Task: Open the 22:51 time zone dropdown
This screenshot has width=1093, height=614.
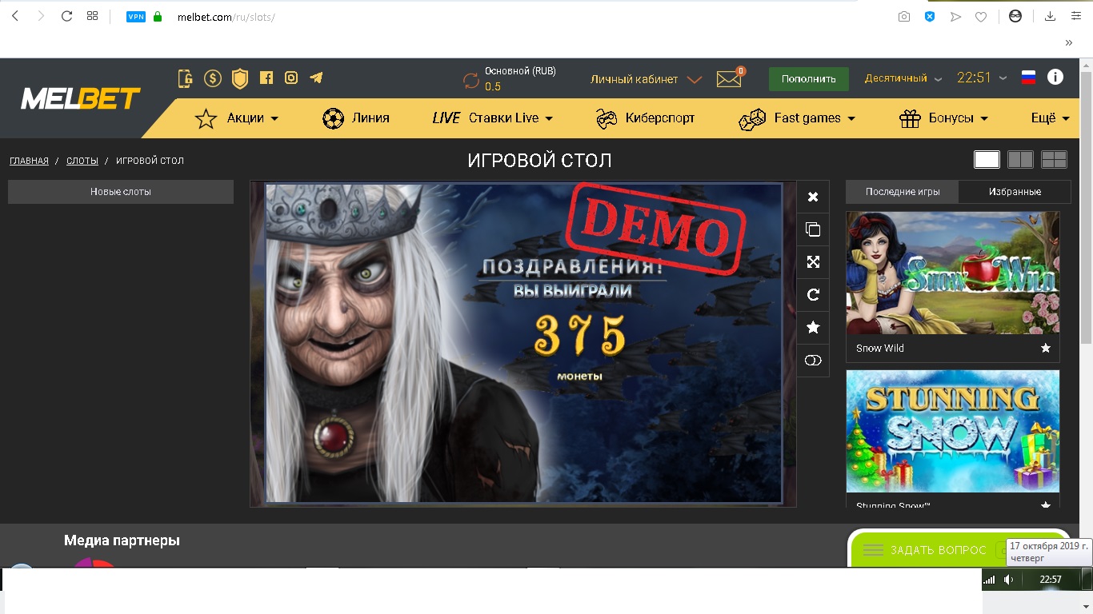Action: pos(983,78)
